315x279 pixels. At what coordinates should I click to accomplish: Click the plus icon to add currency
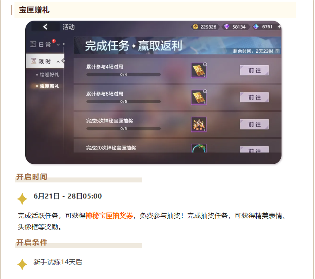point(279,27)
